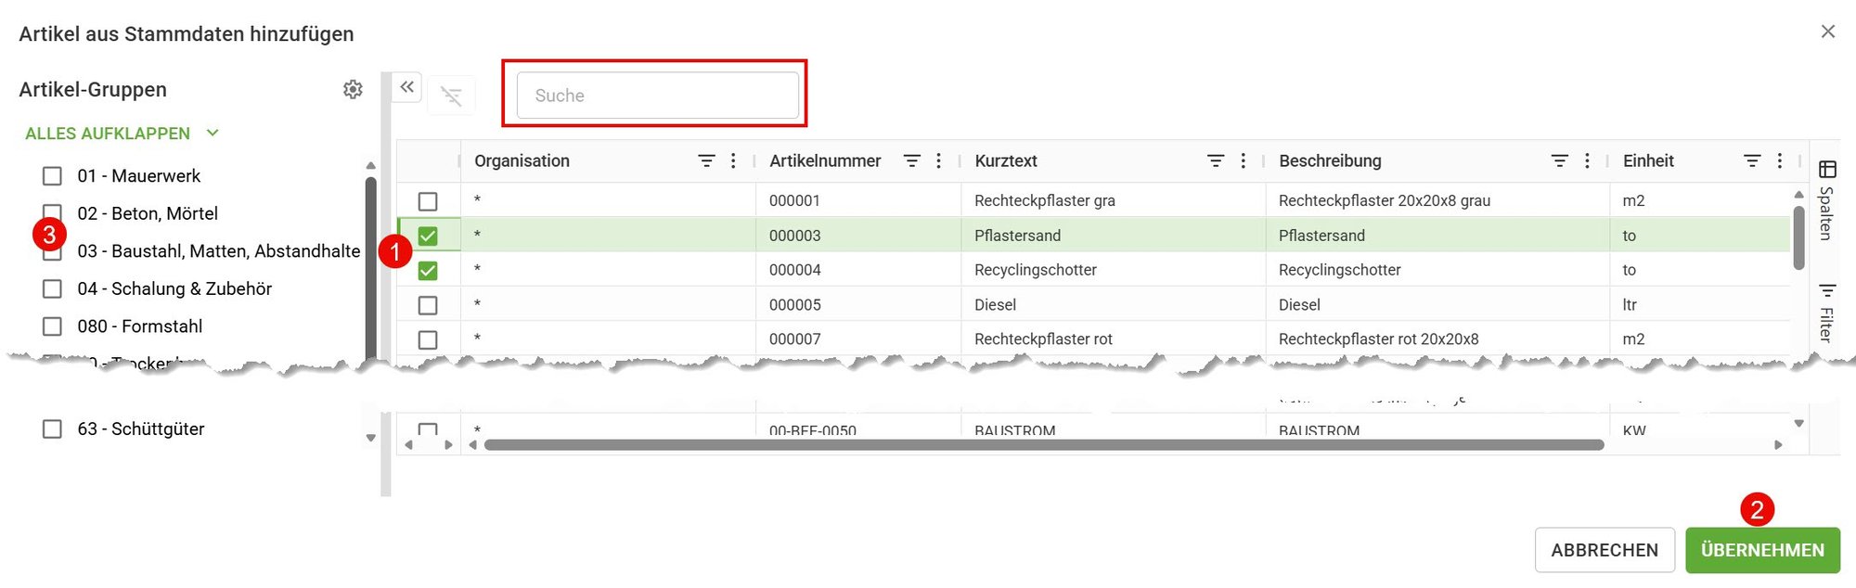
Task: Click the table's scroll right arrow
Action: [x=1778, y=445]
